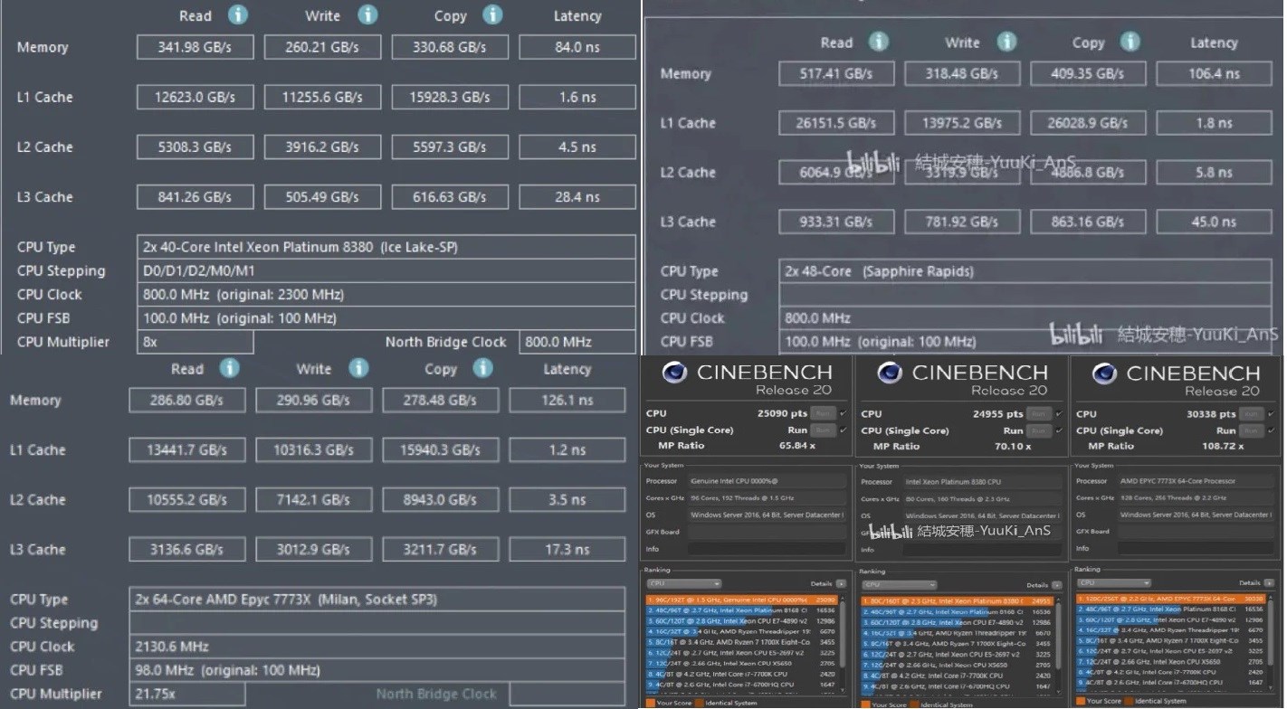Click Memory Latency value 106.4 ns
This screenshot has width=1287, height=709.
click(x=1214, y=73)
